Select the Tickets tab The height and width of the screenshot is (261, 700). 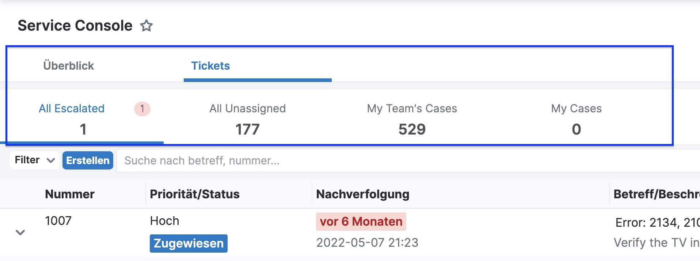coord(210,66)
